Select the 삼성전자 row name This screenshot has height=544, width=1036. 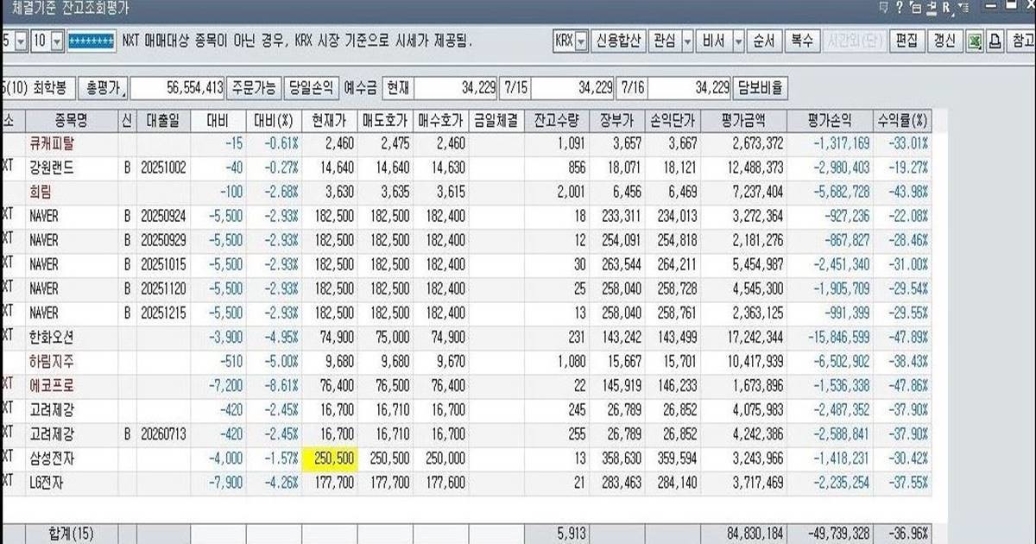pos(52,458)
